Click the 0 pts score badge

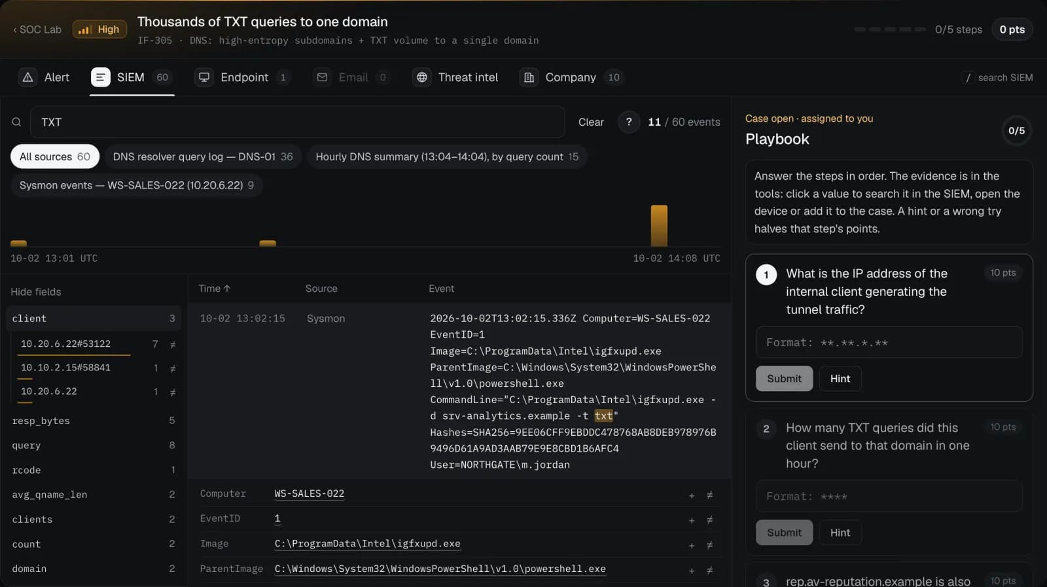coord(1012,29)
